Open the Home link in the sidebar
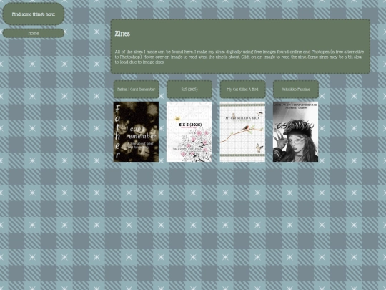 click(x=34, y=33)
